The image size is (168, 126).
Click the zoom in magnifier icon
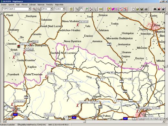pos(34,9)
